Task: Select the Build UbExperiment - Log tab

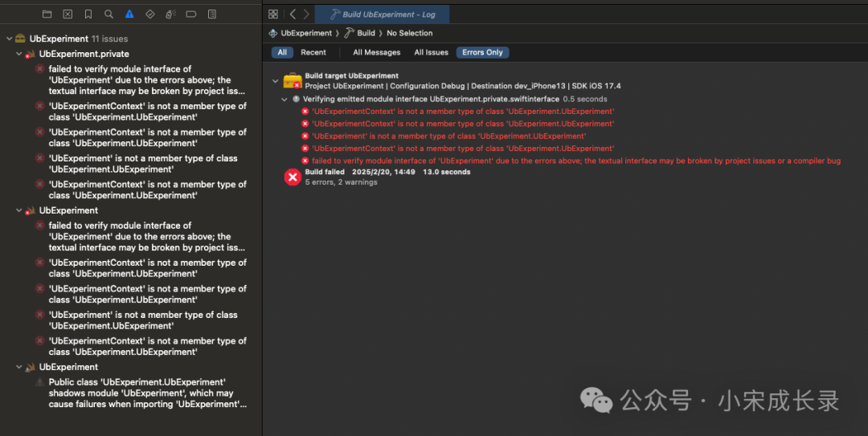Action: pyautogui.click(x=382, y=14)
